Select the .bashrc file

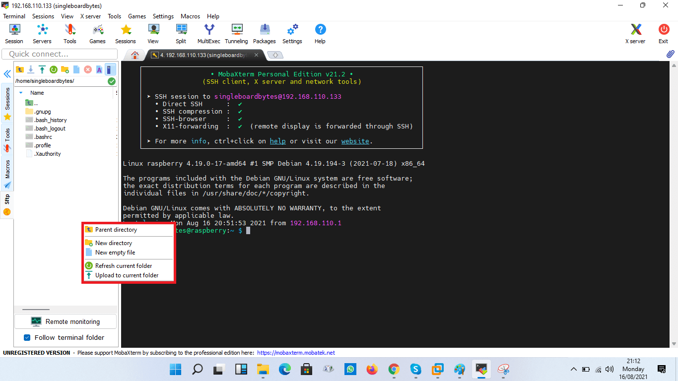(x=39, y=137)
